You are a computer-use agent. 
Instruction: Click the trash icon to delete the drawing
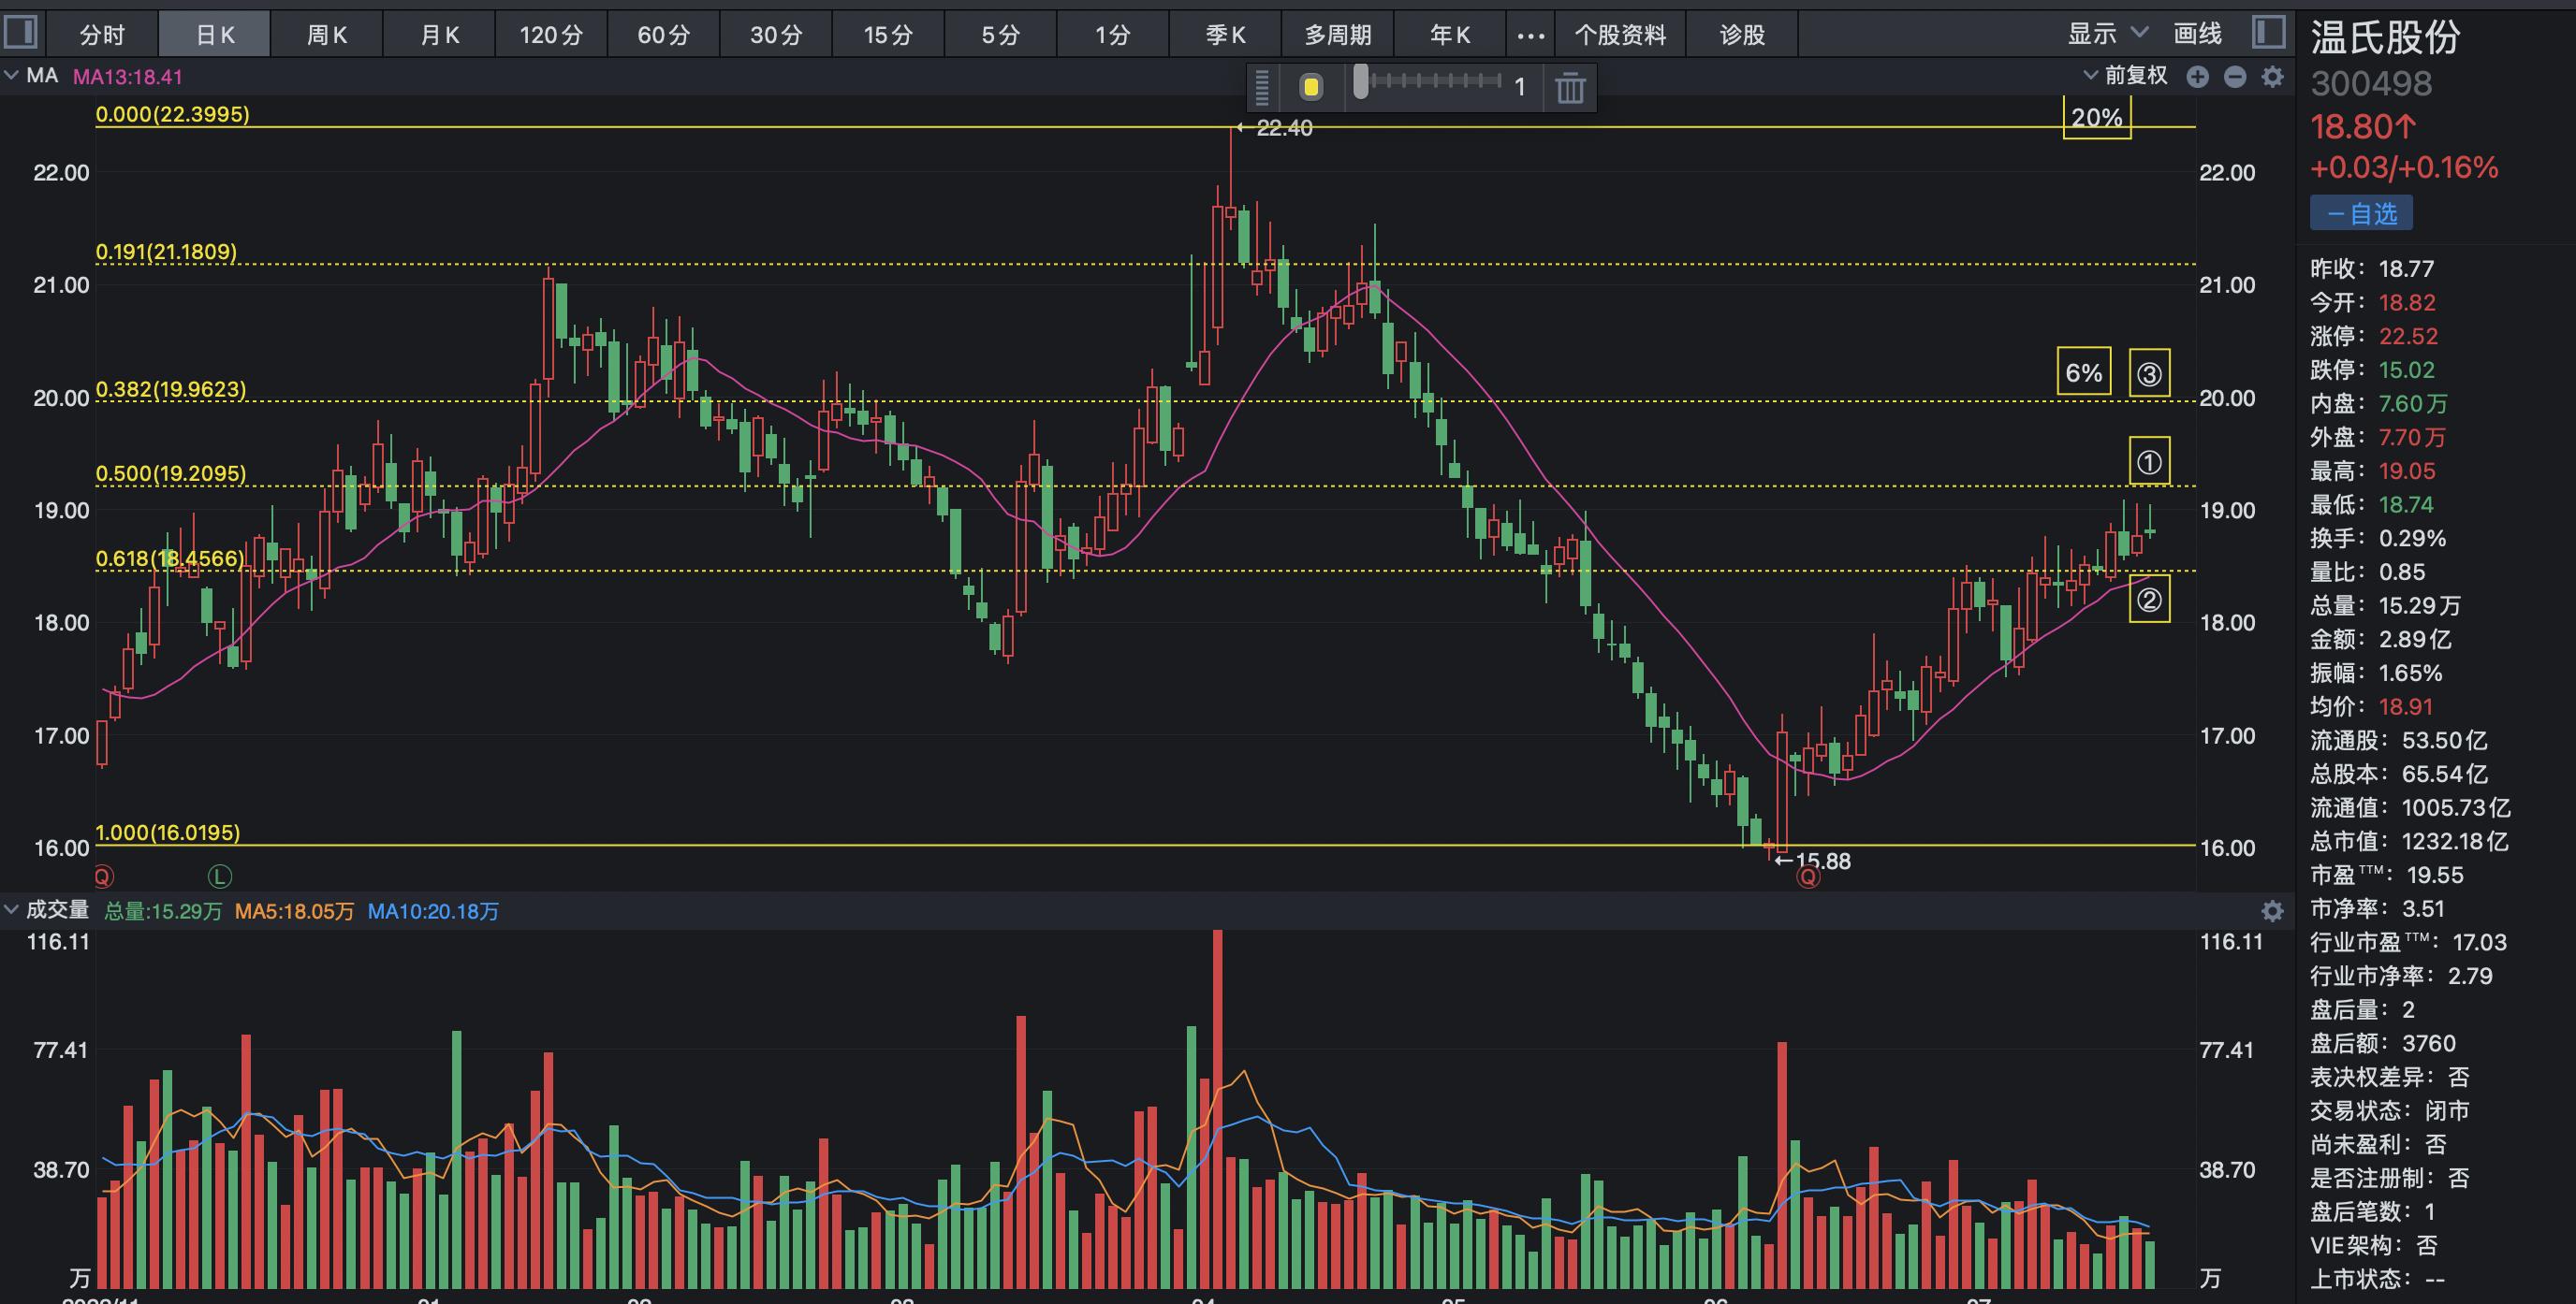tap(1570, 88)
